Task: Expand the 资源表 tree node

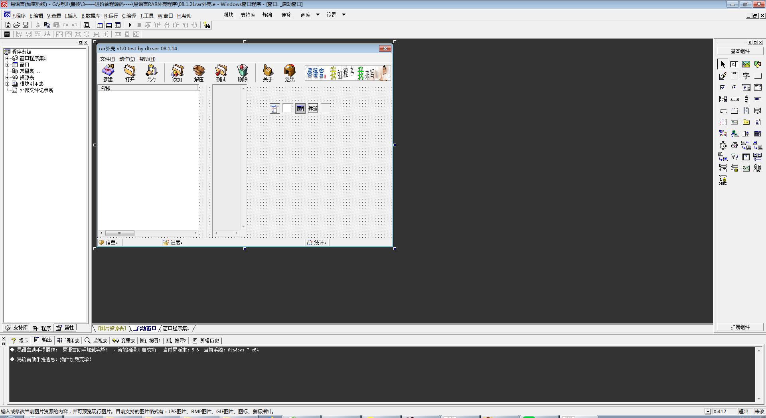Action: point(7,77)
